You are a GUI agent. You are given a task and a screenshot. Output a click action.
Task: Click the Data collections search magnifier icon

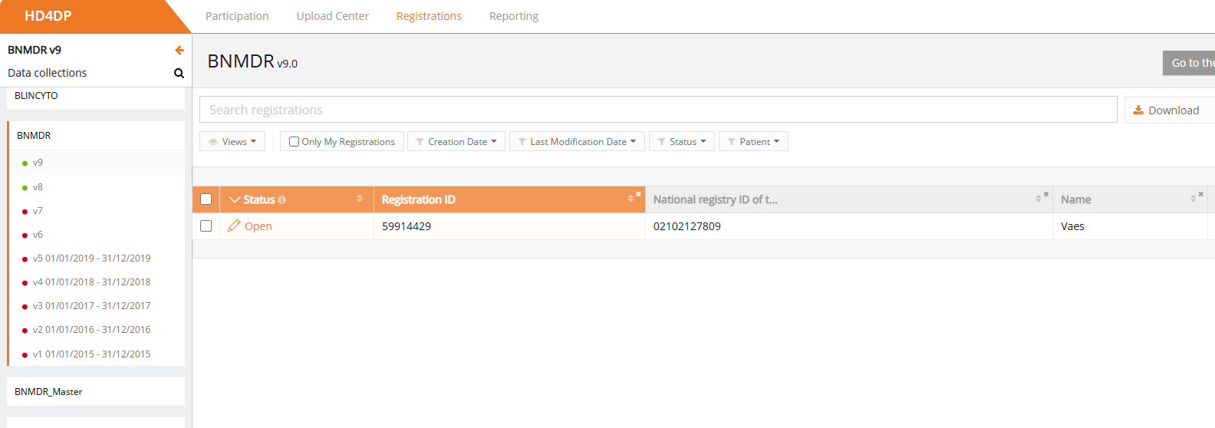(179, 74)
